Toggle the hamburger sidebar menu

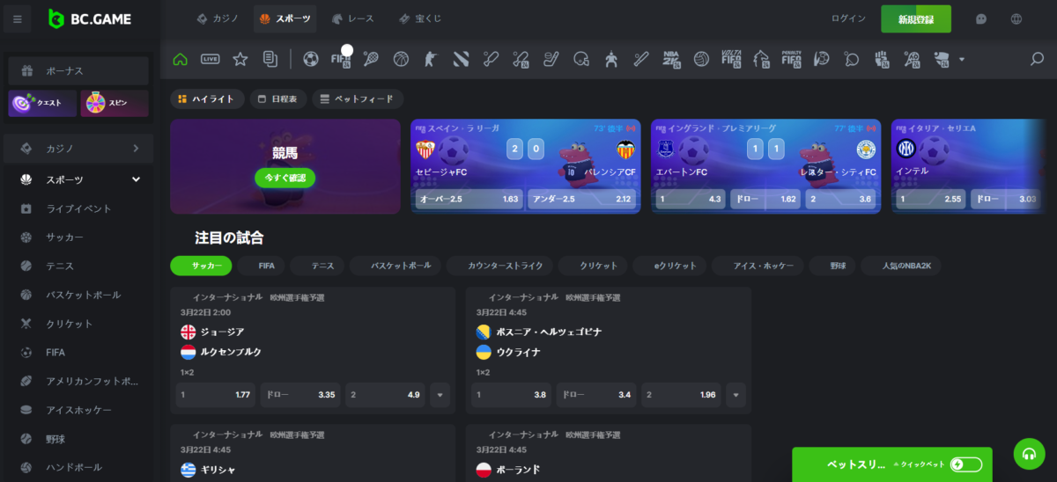pos(18,18)
